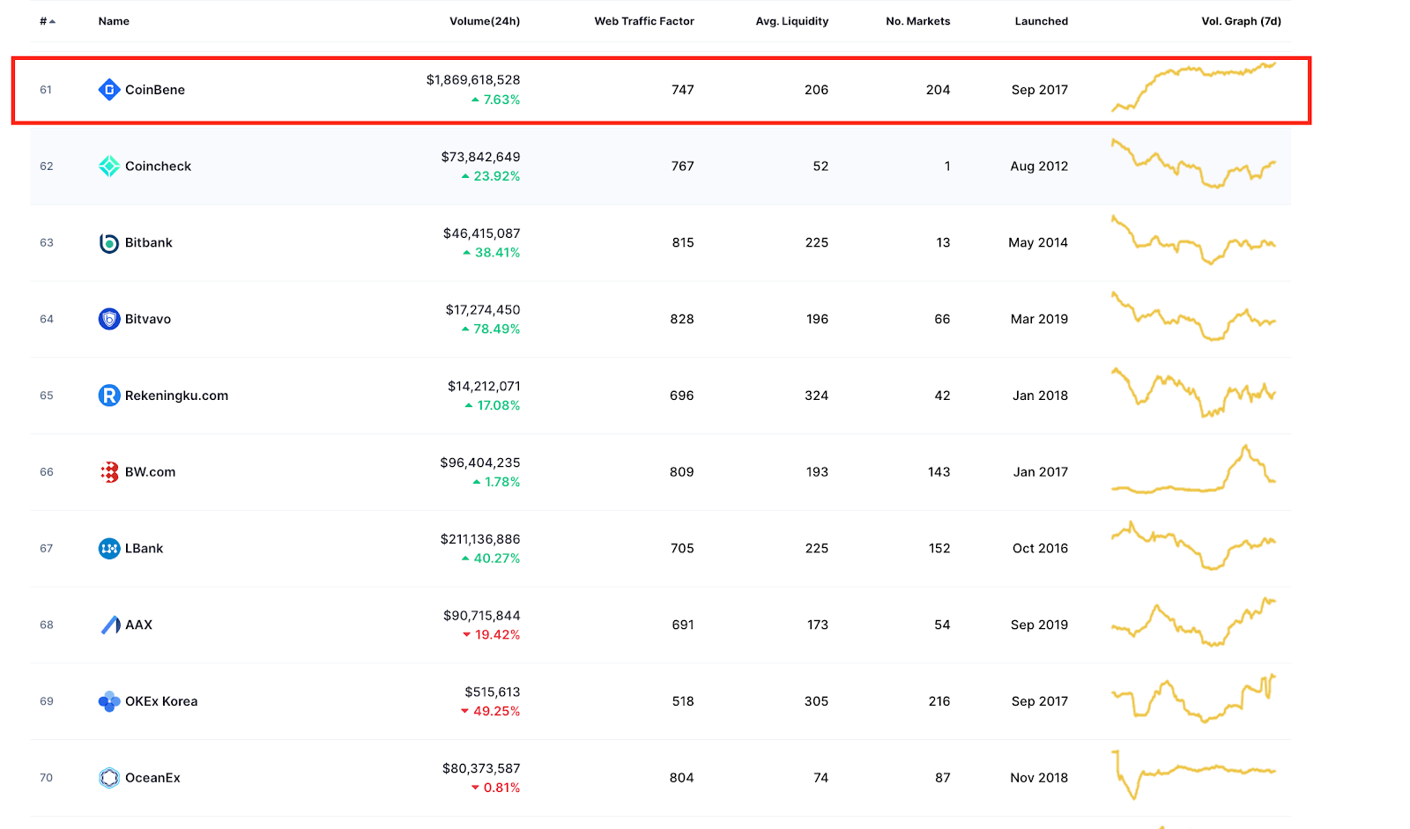Open the Rekeningku.com exchange link
1410x829 pixels.
(x=176, y=396)
